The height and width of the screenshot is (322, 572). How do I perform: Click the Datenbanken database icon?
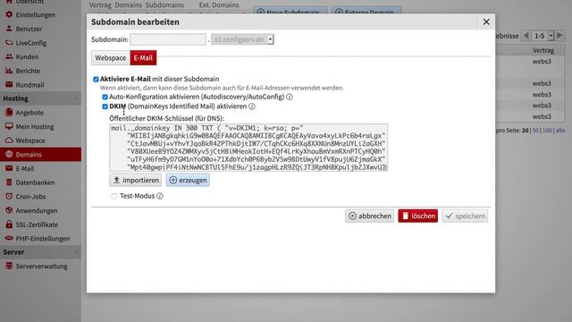[9, 182]
